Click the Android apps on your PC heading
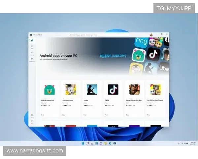Screen dimensions: 198x159 (58, 56)
